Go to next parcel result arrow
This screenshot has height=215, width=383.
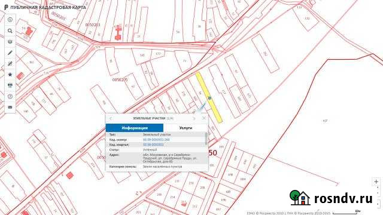[x=194, y=118]
